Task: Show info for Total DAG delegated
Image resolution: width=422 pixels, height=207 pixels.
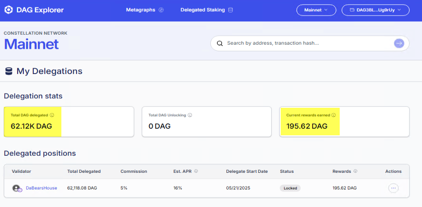Action: point(52,115)
